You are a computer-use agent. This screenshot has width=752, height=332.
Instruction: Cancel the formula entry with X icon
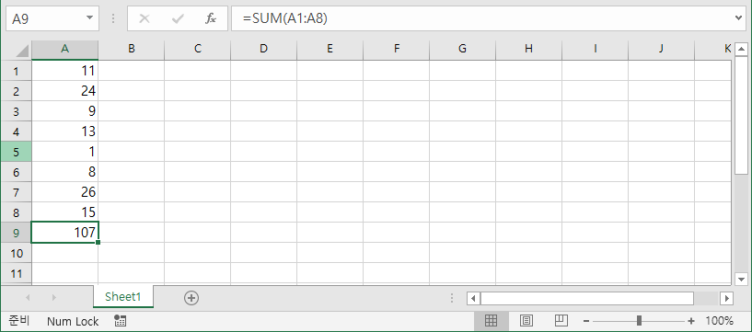[x=144, y=18]
